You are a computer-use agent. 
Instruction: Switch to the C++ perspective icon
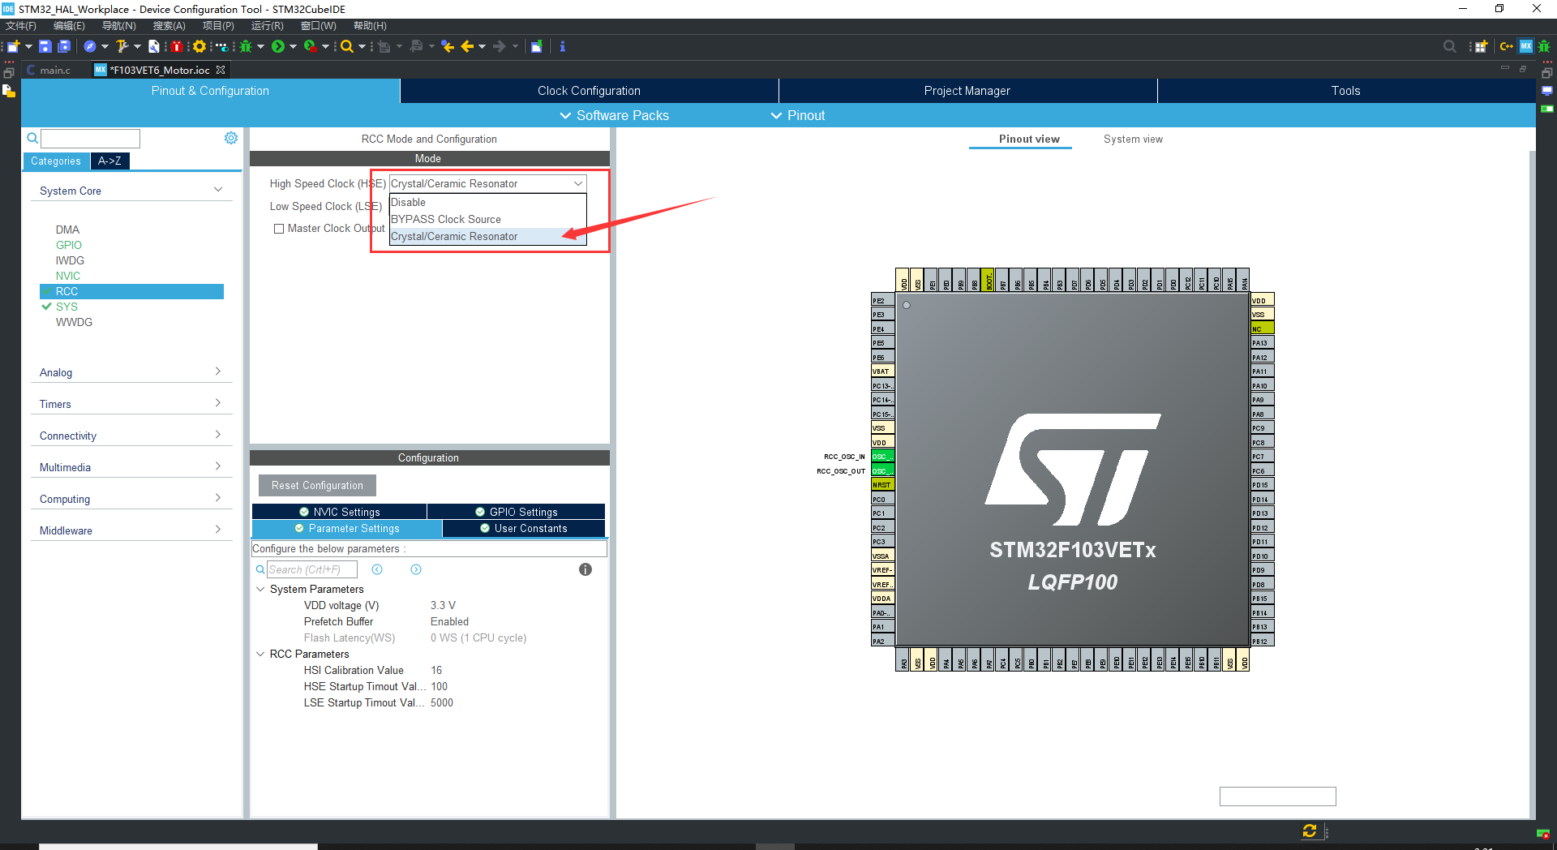point(1507,46)
